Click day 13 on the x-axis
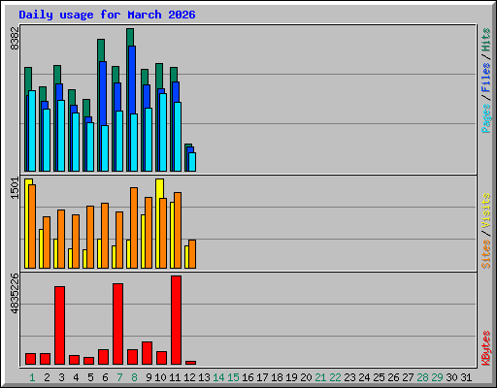This screenshot has width=497, height=388. click(x=204, y=377)
